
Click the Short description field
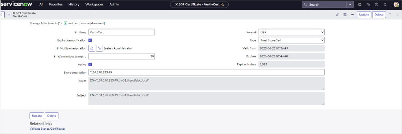click(206, 72)
